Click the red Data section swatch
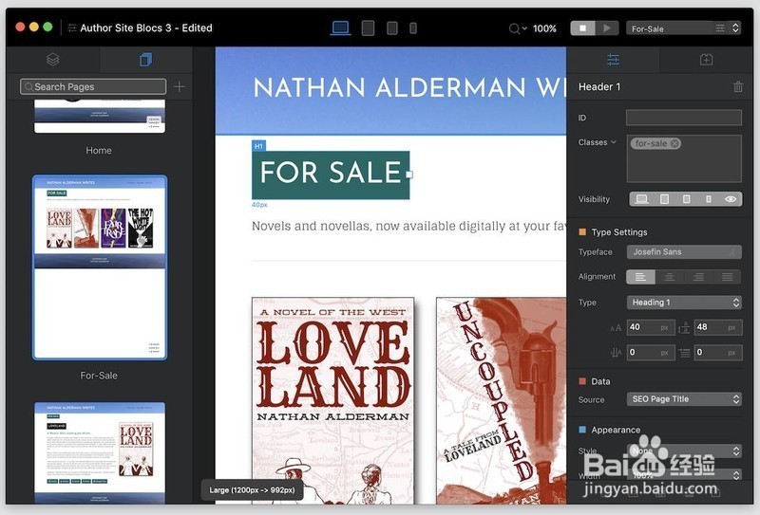760x515 pixels. (x=582, y=381)
